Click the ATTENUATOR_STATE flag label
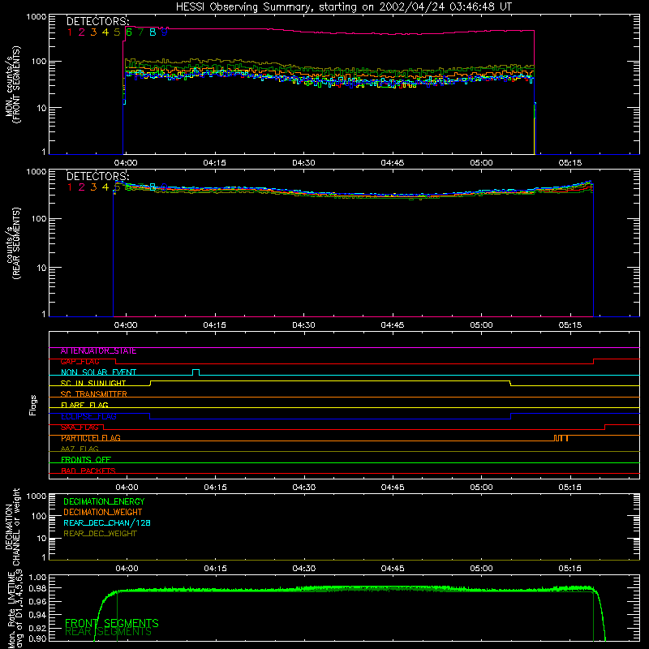The height and width of the screenshot is (649, 649). [98, 351]
